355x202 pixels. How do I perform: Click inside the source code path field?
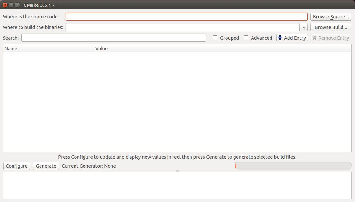point(186,16)
